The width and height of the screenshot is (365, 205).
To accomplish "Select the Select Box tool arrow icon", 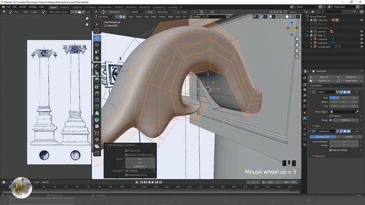I will pos(97,24).
